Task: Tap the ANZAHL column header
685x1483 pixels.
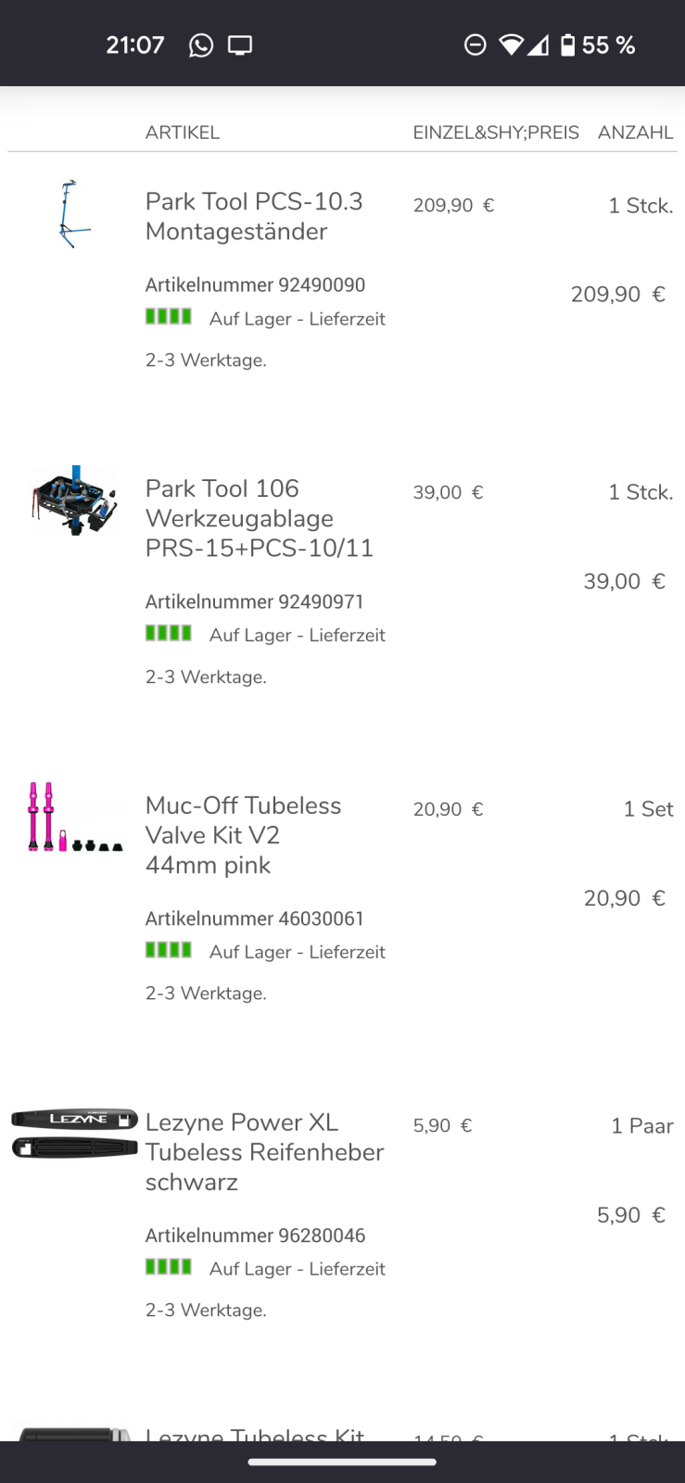Action: [635, 133]
